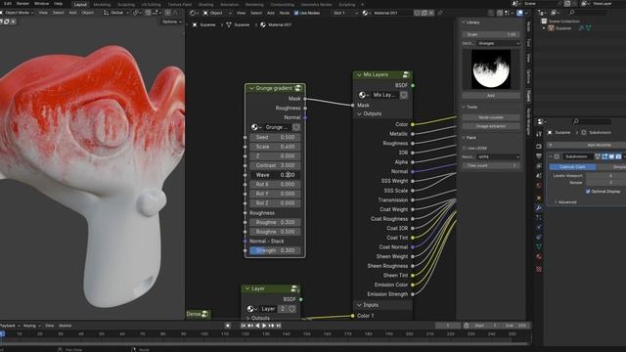
Task: Open the Object Mode dropdown in viewport
Action: [x=17, y=13]
